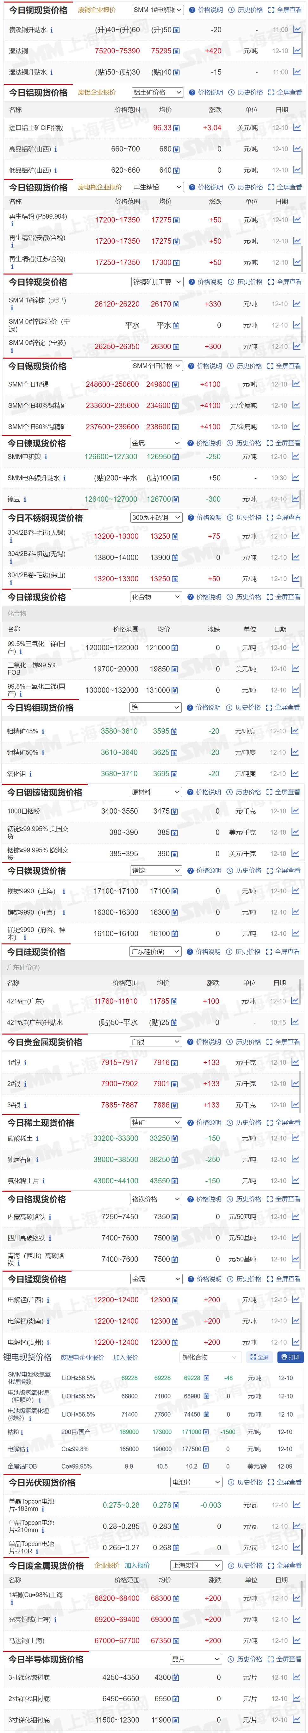
Task: Open 晶片 dropdown in semiconductor section
Action: tap(196, 1659)
